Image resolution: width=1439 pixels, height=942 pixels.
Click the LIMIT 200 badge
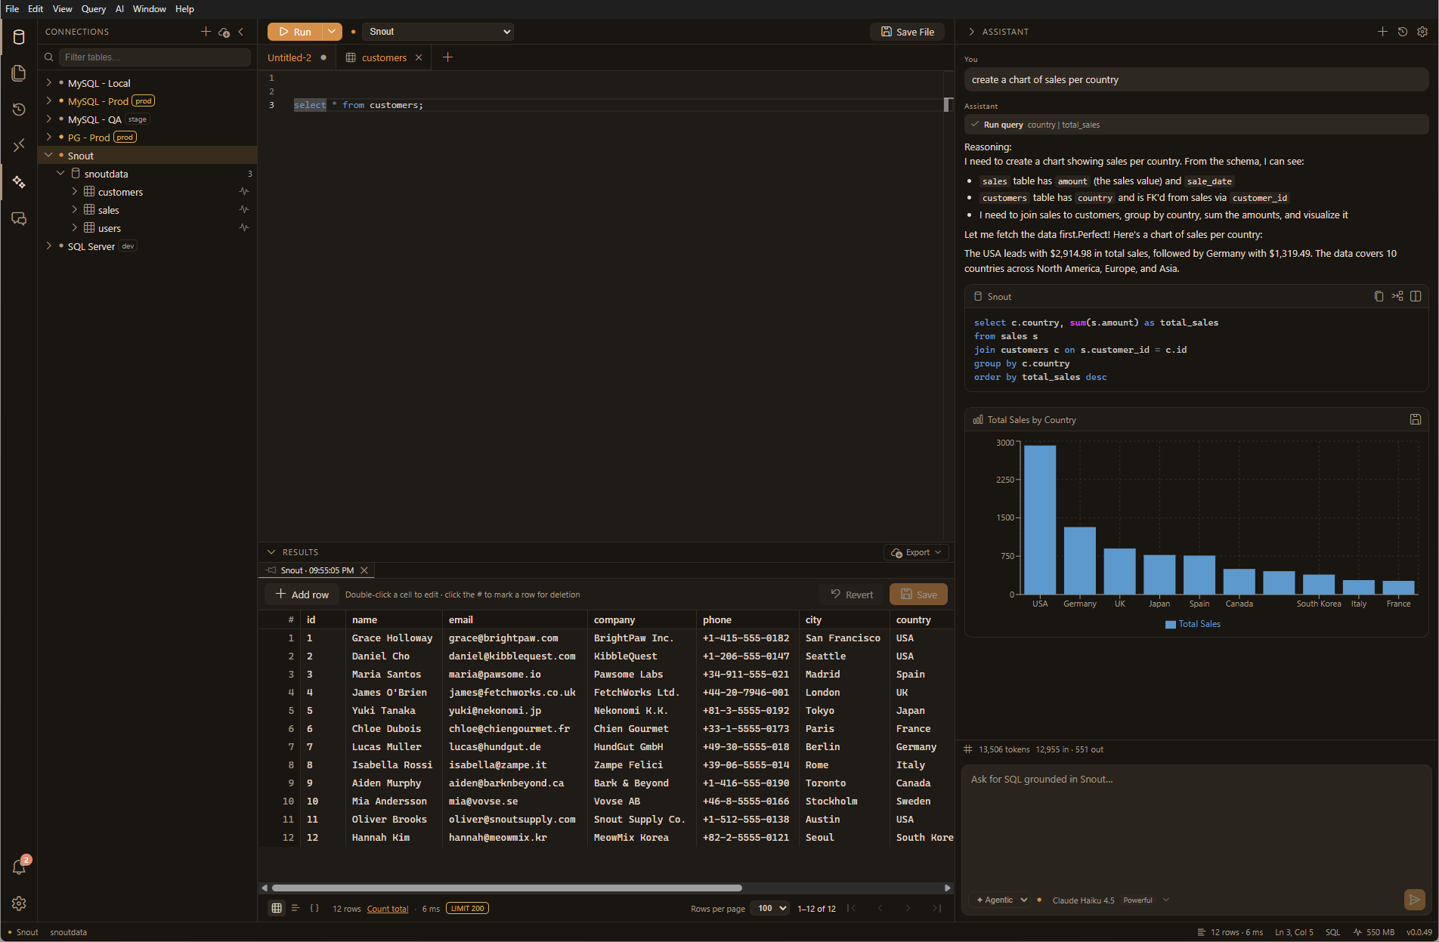[467, 909]
